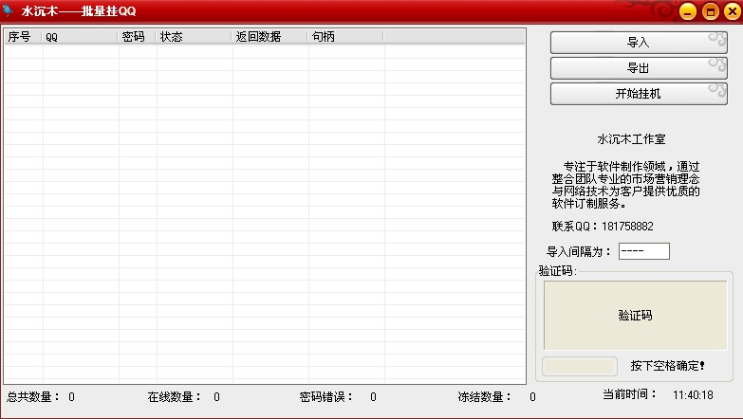The height and width of the screenshot is (419, 743).
Task: Click the 返回数据 column header
Action: click(x=269, y=37)
